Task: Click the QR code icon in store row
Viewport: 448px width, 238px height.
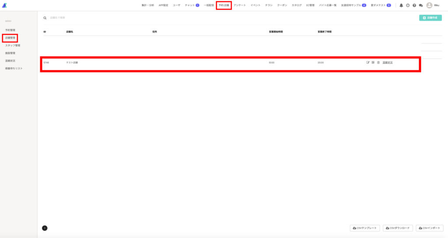Action: [373, 62]
